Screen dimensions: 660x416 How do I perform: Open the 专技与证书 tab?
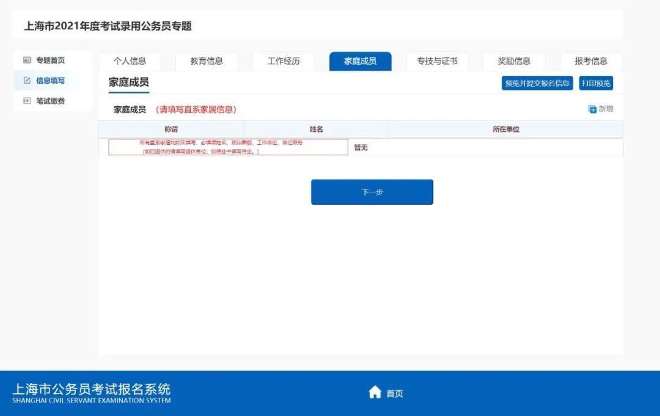coord(437,61)
